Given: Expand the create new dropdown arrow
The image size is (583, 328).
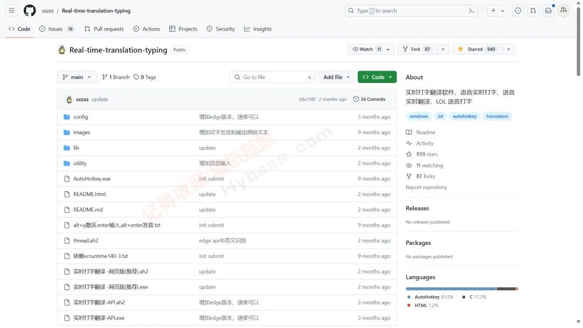Looking at the screenshot, I should tap(503, 11).
